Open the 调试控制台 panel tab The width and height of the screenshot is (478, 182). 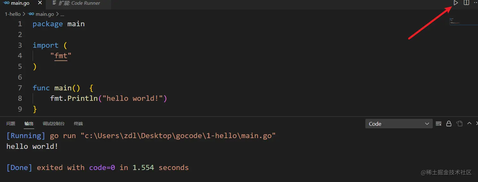click(x=53, y=124)
